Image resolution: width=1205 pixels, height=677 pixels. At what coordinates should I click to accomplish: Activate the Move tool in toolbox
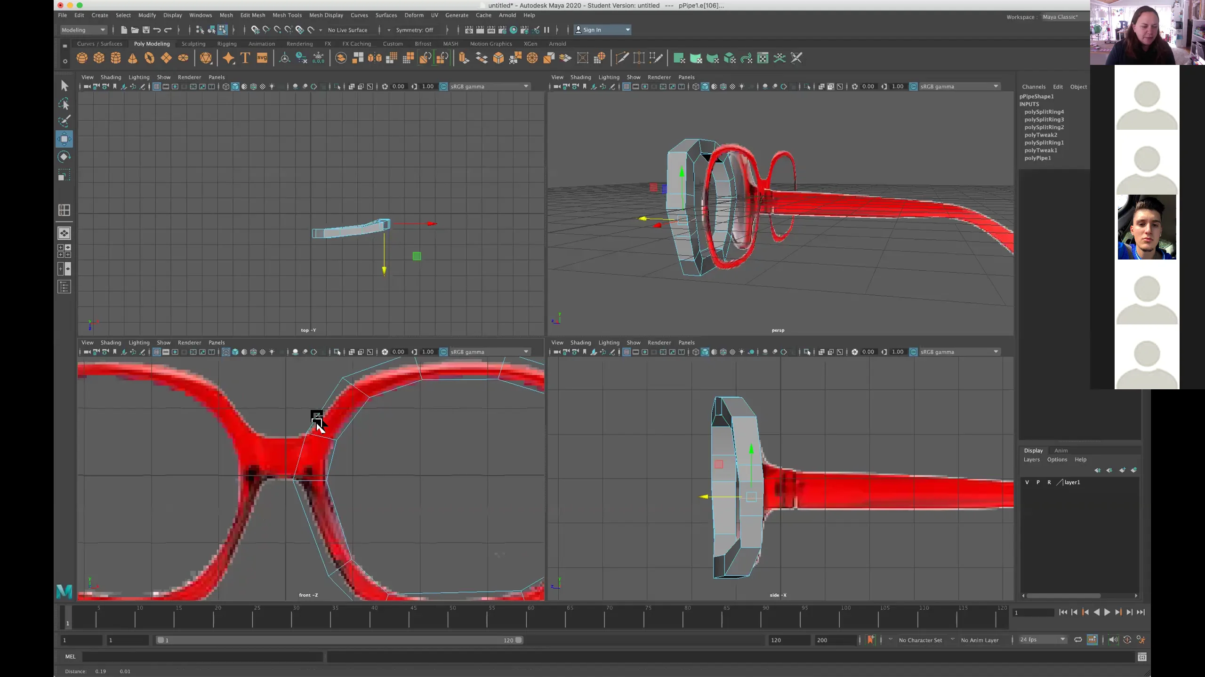pyautogui.click(x=64, y=139)
